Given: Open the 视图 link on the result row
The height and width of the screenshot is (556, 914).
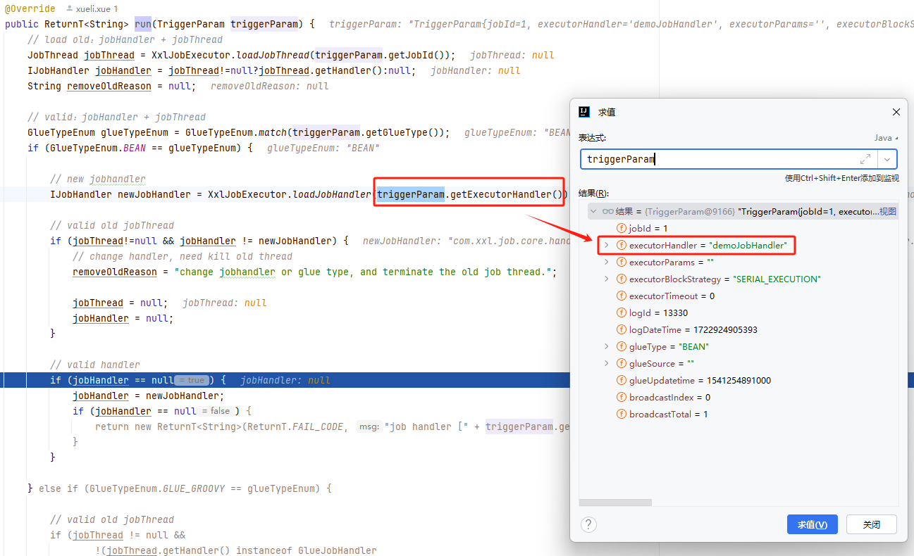Looking at the screenshot, I should click(889, 211).
